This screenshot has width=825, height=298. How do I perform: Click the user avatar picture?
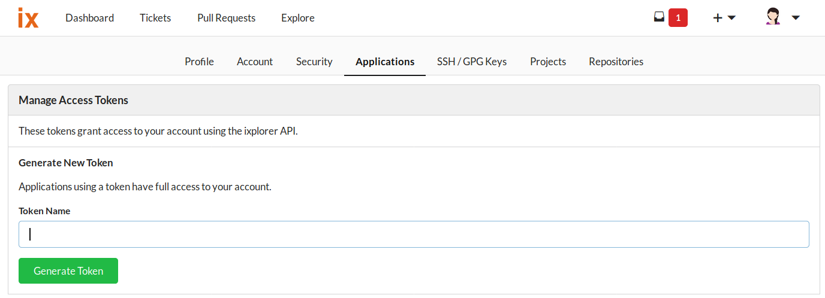click(773, 17)
